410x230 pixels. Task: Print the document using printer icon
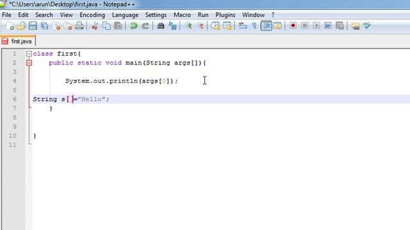click(79, 26)
